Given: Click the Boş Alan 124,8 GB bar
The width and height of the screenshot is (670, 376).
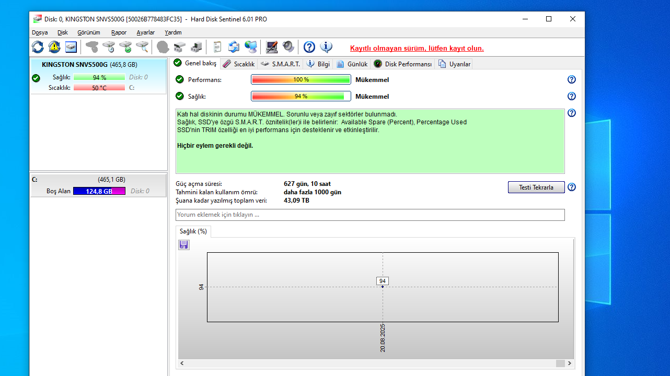Looking at the screenshot, I should pyautogui.click(x=99, y=191).
